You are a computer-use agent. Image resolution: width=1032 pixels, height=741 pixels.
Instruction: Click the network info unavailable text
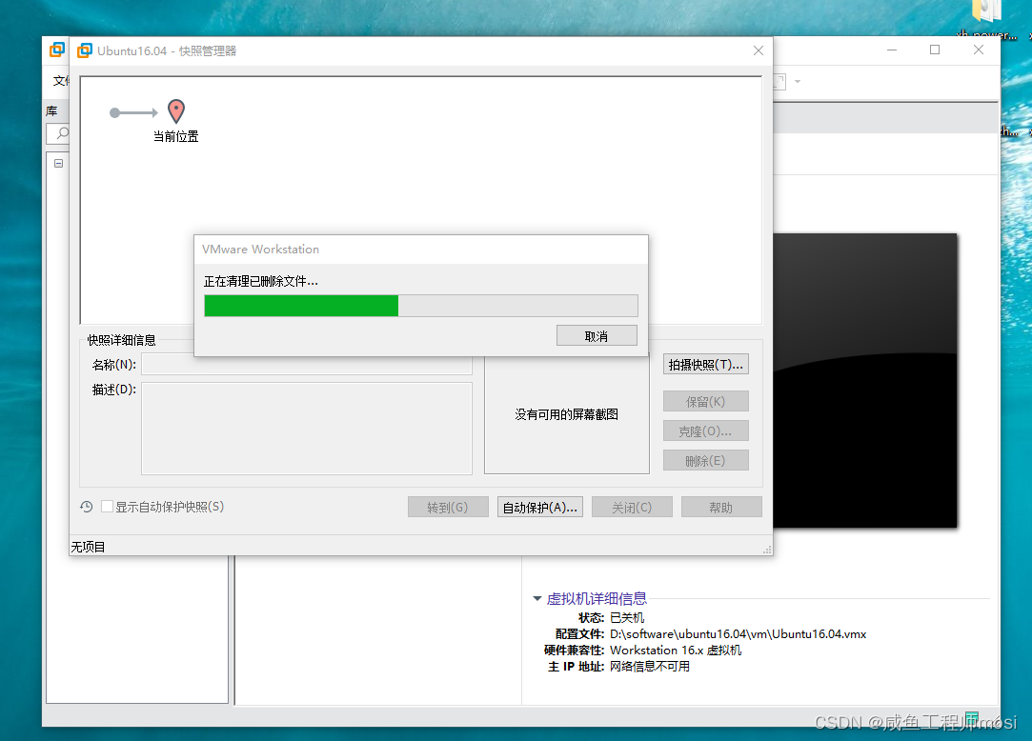coord(650,667)
